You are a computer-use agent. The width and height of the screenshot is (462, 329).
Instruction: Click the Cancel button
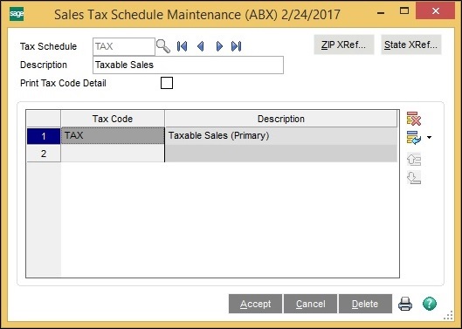[310, 304]
